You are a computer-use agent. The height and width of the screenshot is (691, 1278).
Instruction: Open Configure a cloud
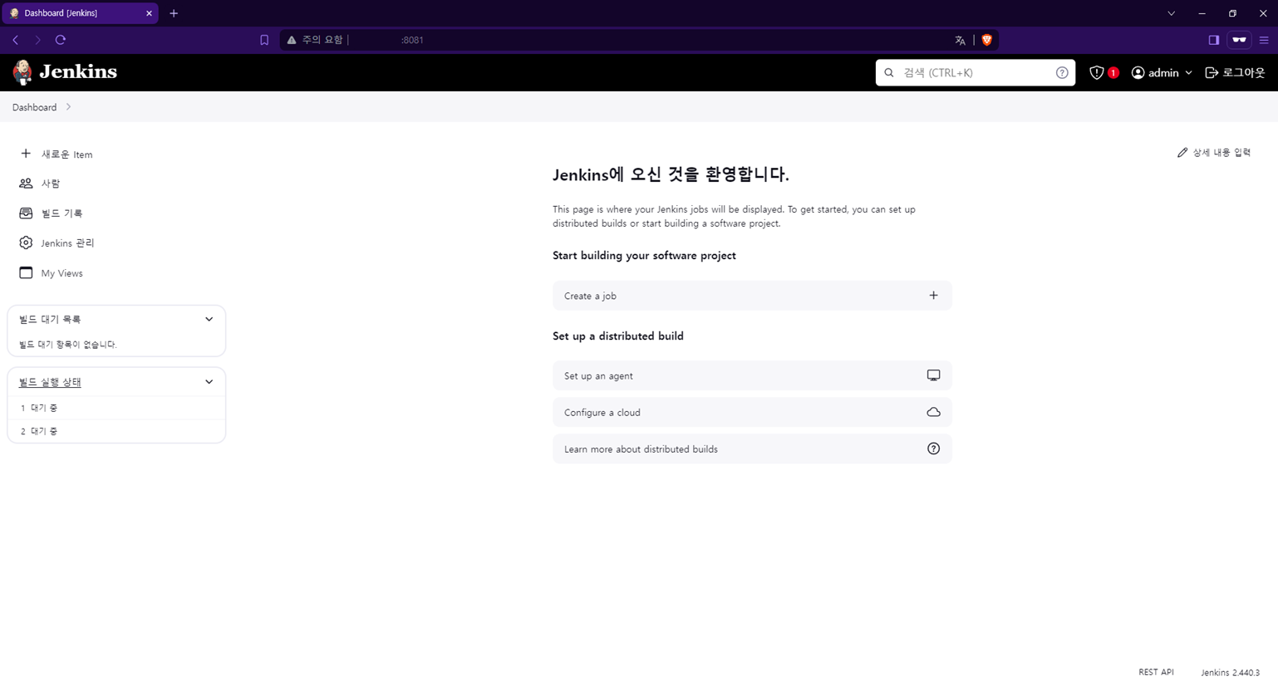[x=751, y=412]
